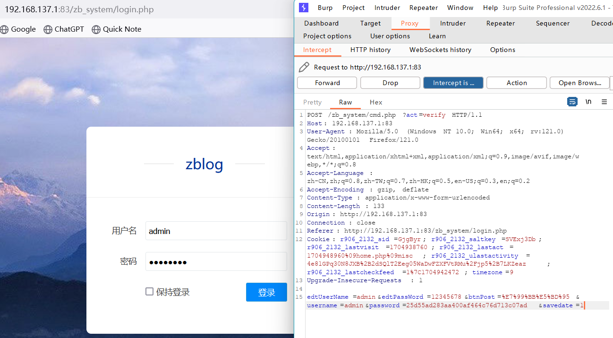Click the Connection: close header line
613x338 pixels.
click(x=341, y=223)
